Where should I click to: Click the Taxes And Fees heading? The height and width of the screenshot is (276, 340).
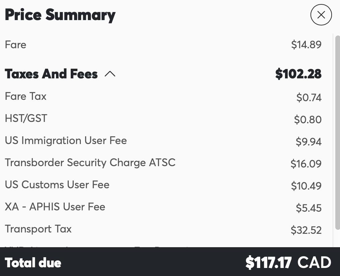[51, 74]
